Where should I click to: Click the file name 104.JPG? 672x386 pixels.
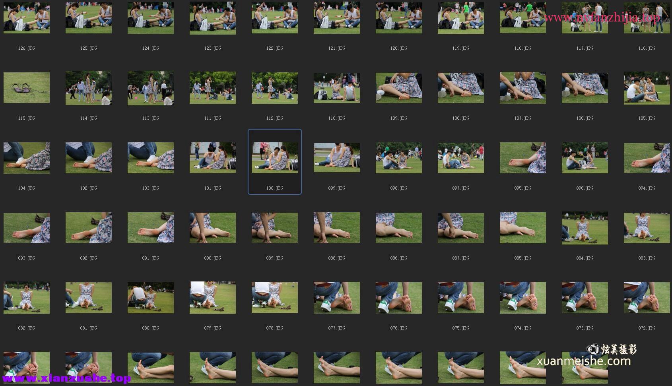tap(27, 188)
